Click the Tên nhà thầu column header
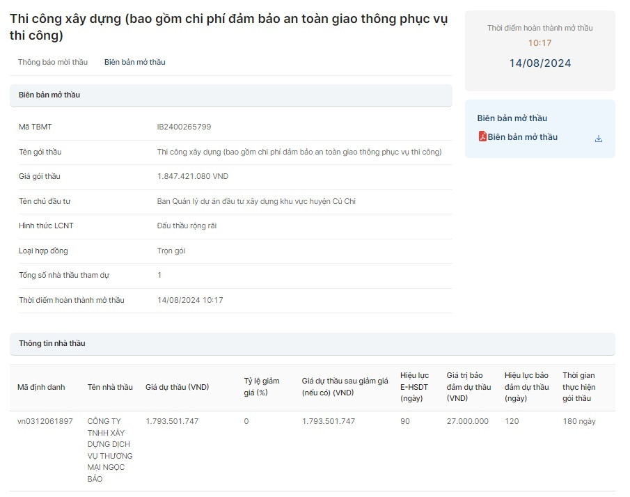The height and width of the screenshot is (497, 630). [x=110, y=387]
